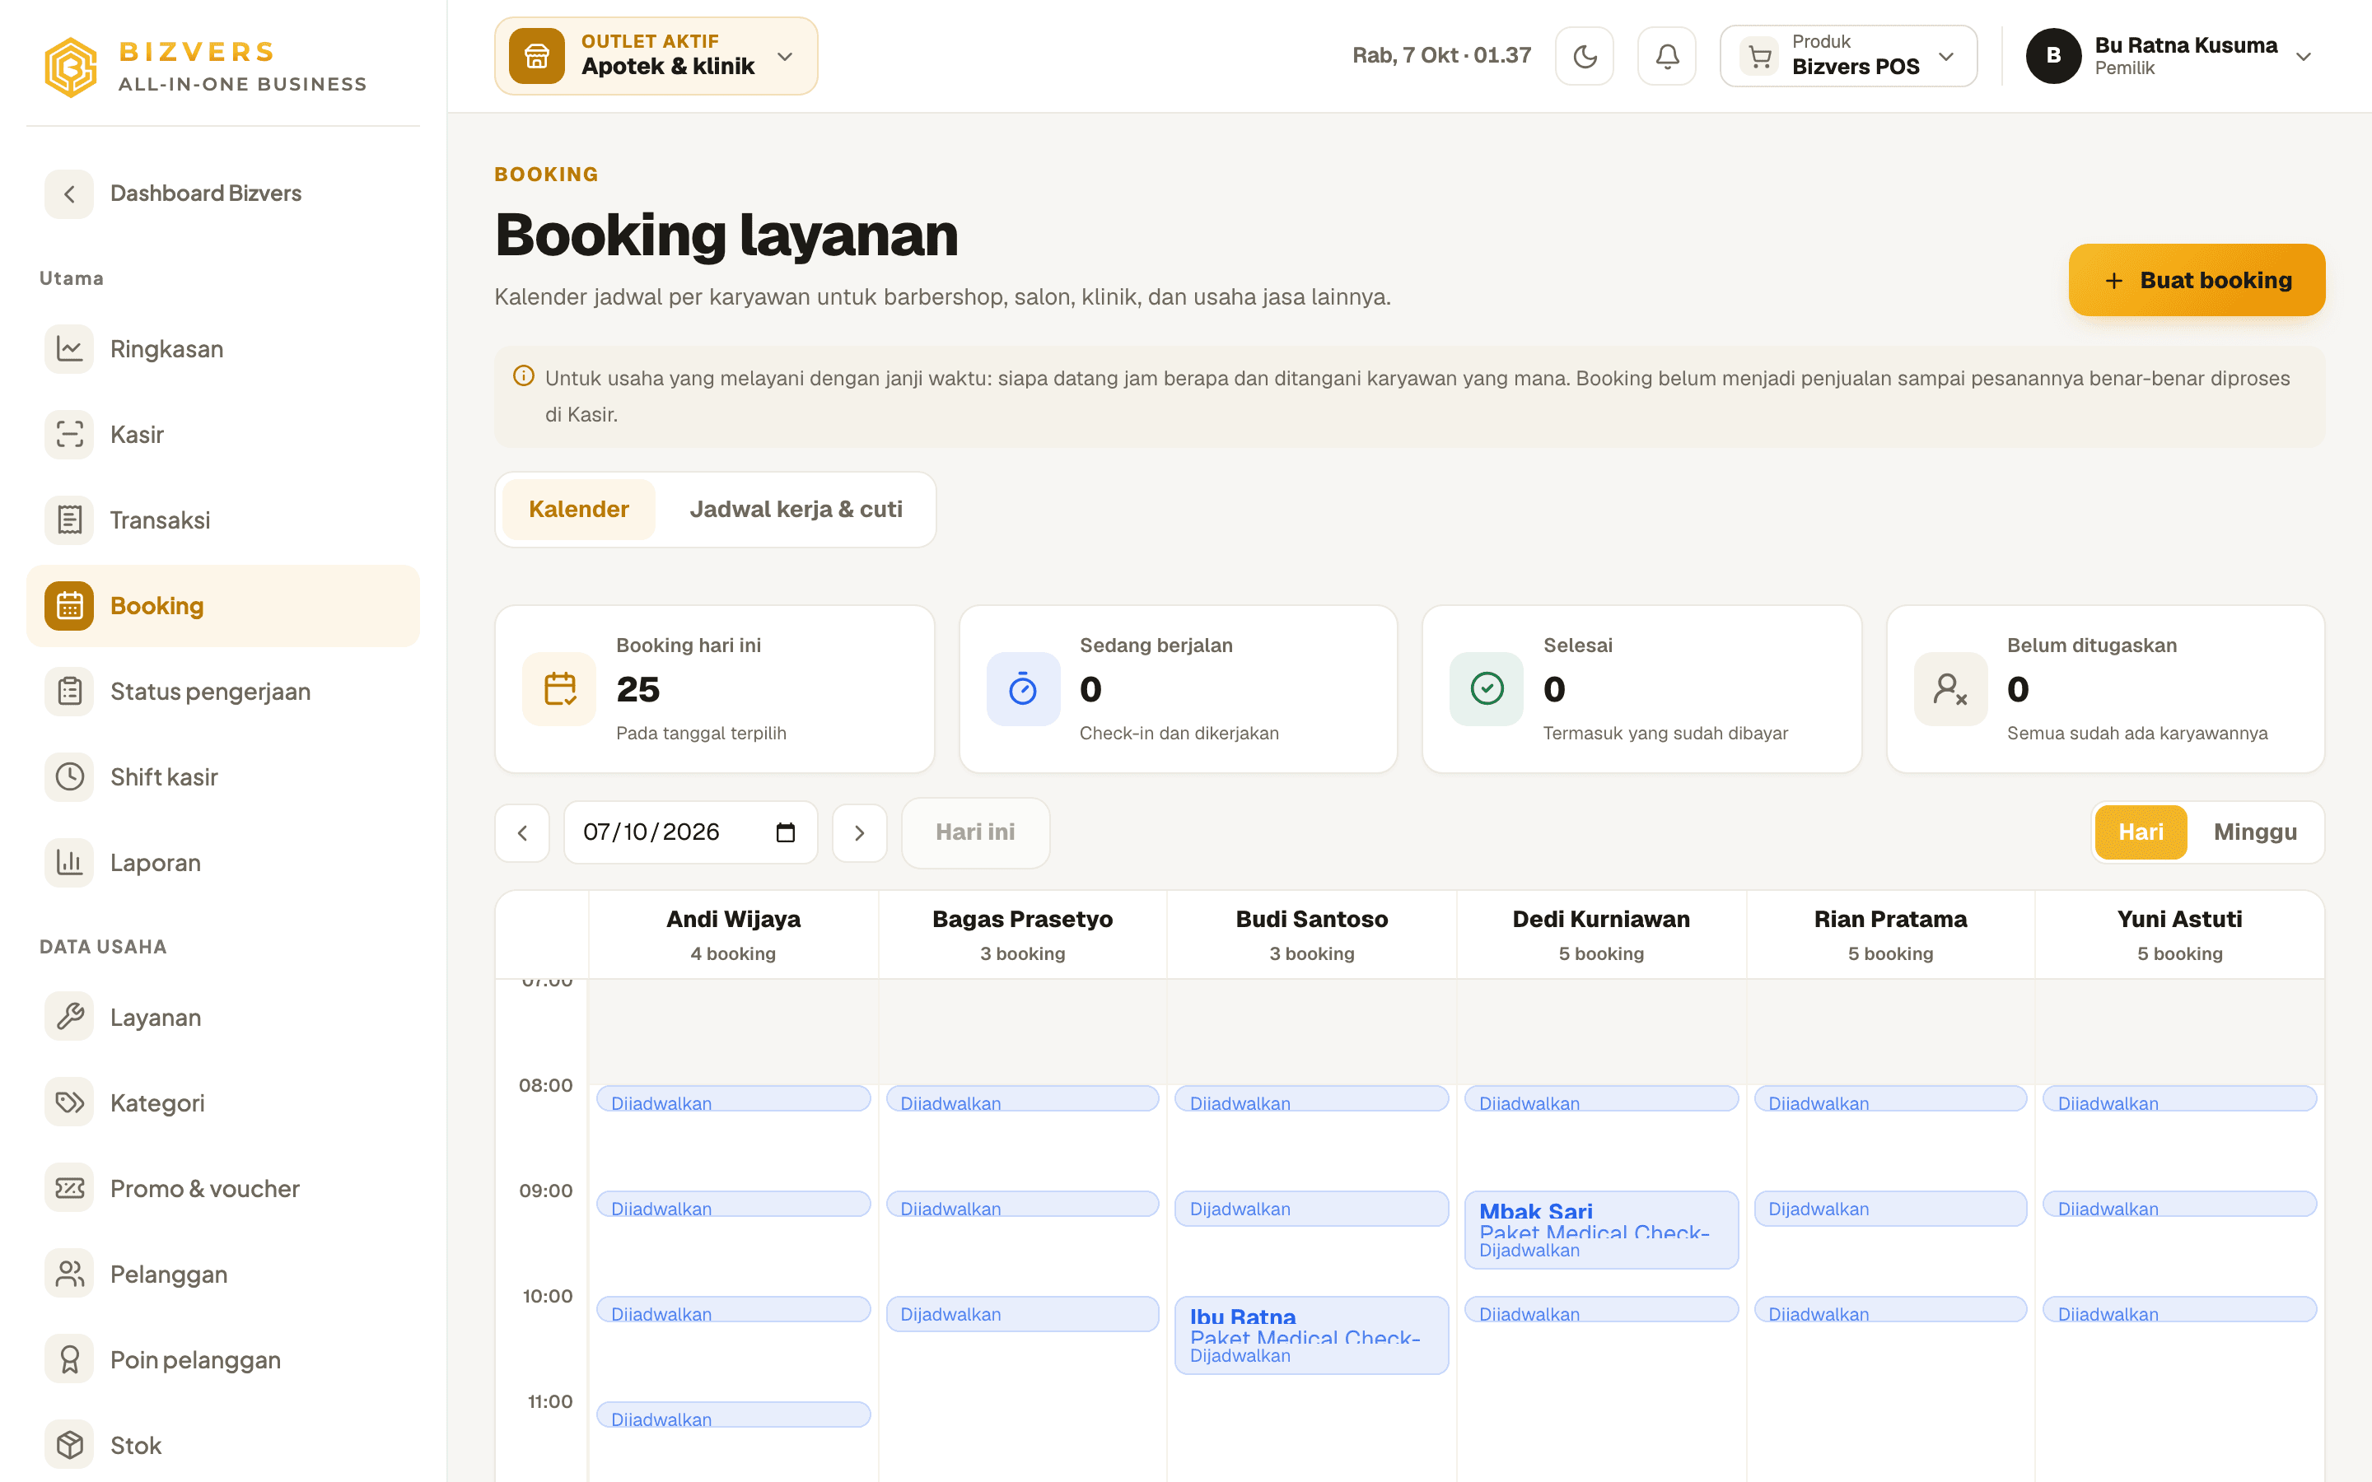This screenshot has width=2372, height=1482.
Task: Click the Stok box icon
Action: [x=69, y=1445]
